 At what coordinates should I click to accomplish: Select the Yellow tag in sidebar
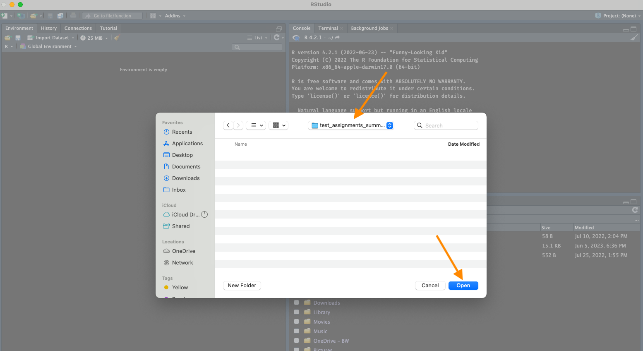180,287
